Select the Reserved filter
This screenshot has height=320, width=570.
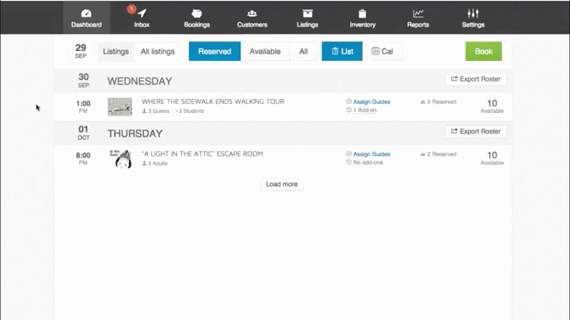[215, 51]
